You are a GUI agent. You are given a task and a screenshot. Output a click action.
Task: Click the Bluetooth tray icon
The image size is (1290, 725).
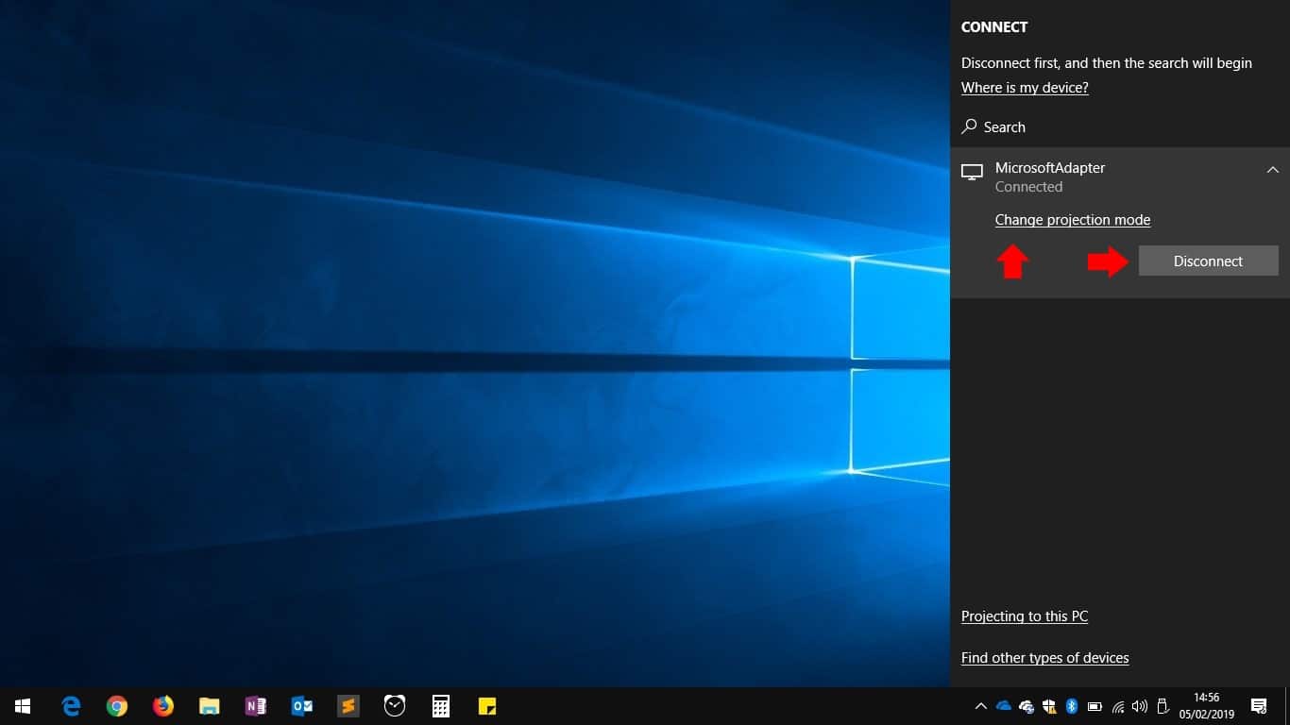1072,706
